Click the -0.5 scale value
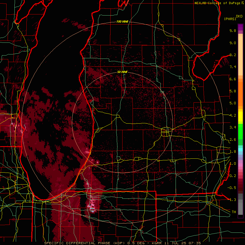The width and height of the screenshot is (245, 245). click(x=232, y=188)
